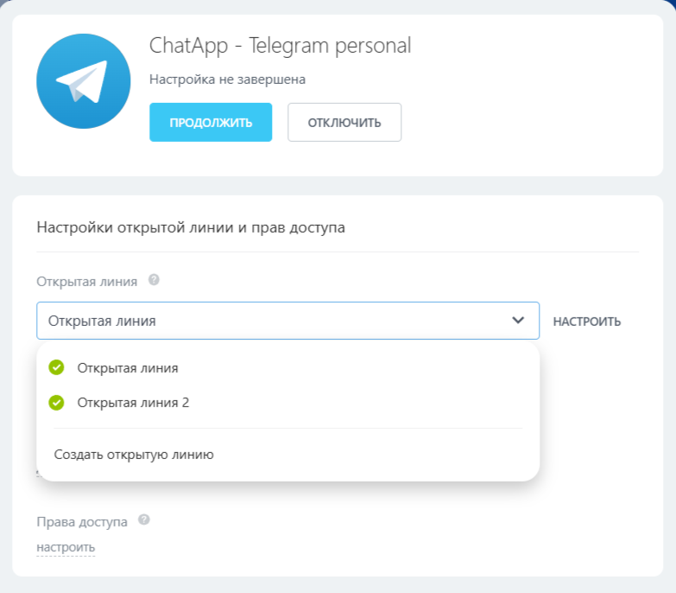Screen dimensions: 676x593
Task: Click the help icon beside Открытая линия label
Action: point(154,280)
